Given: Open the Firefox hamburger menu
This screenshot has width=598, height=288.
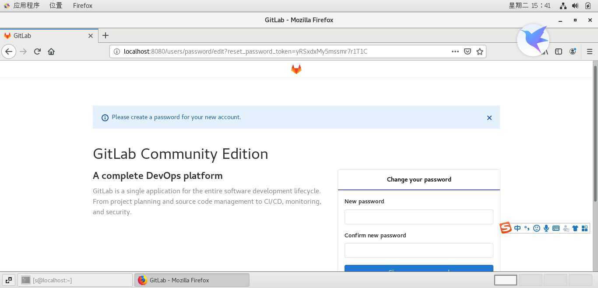Looking at the screenshot, I should [x=589, y=51].
